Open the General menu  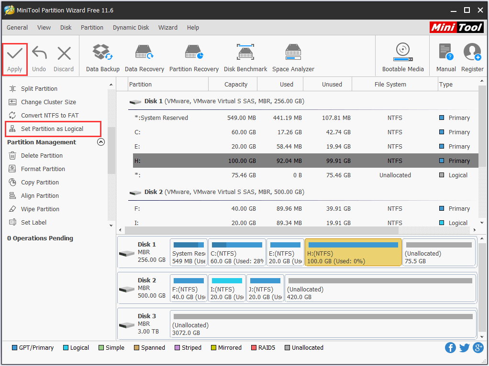pos(17,27)
